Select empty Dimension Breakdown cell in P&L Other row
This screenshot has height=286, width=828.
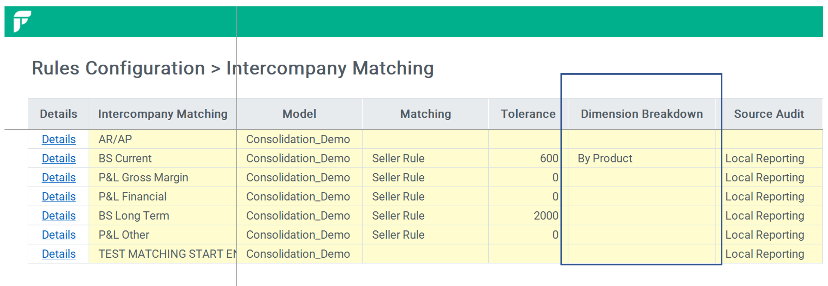(x=642, y=235)
